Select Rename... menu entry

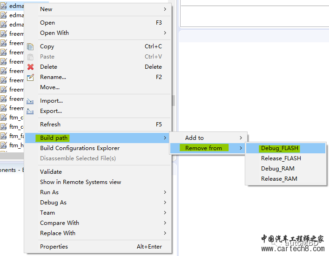point(98,77)
